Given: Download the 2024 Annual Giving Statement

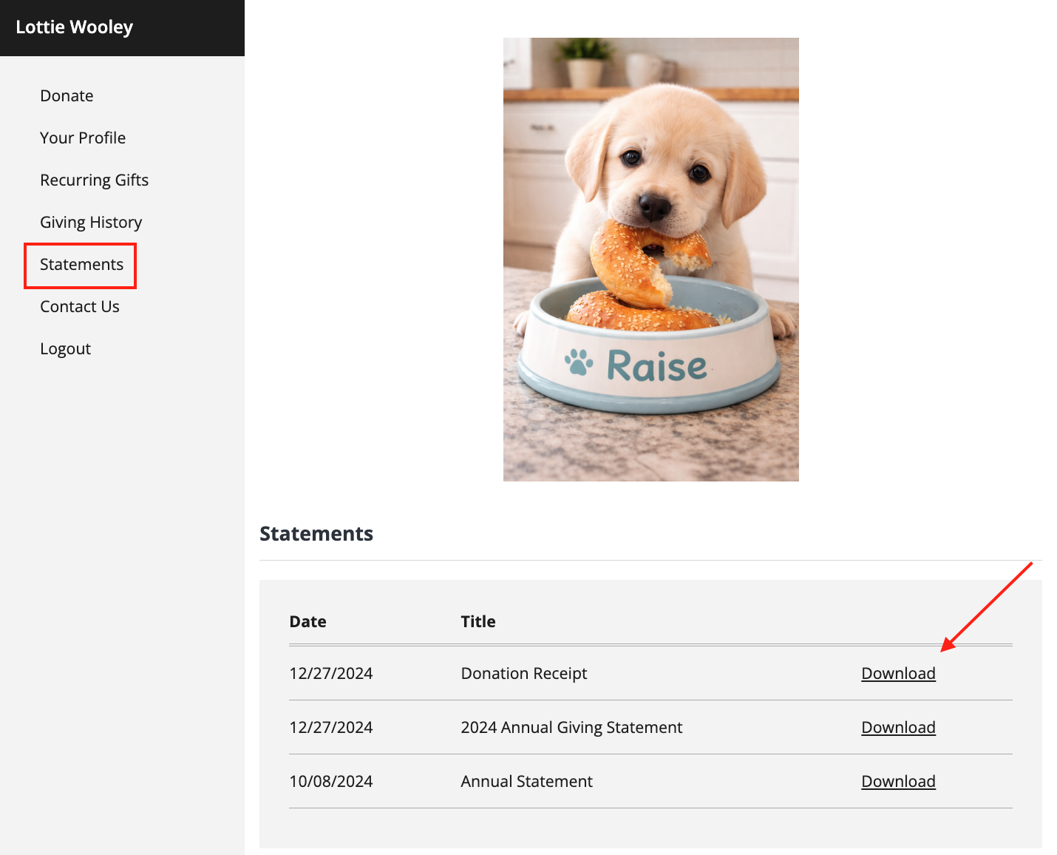Looking at the screenshot, I should click(898, 728).
